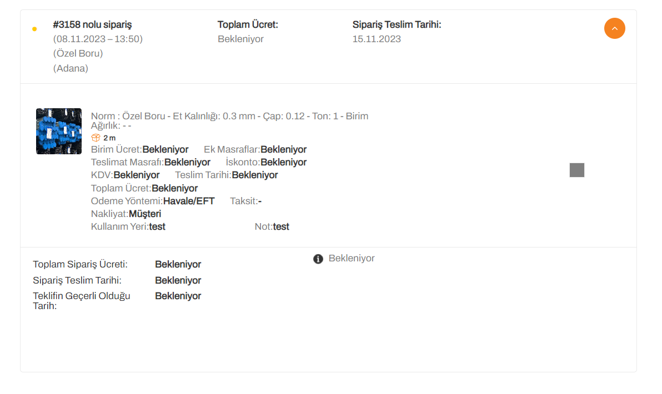Click the Nakliyat Müşteri value

[145, 214]
